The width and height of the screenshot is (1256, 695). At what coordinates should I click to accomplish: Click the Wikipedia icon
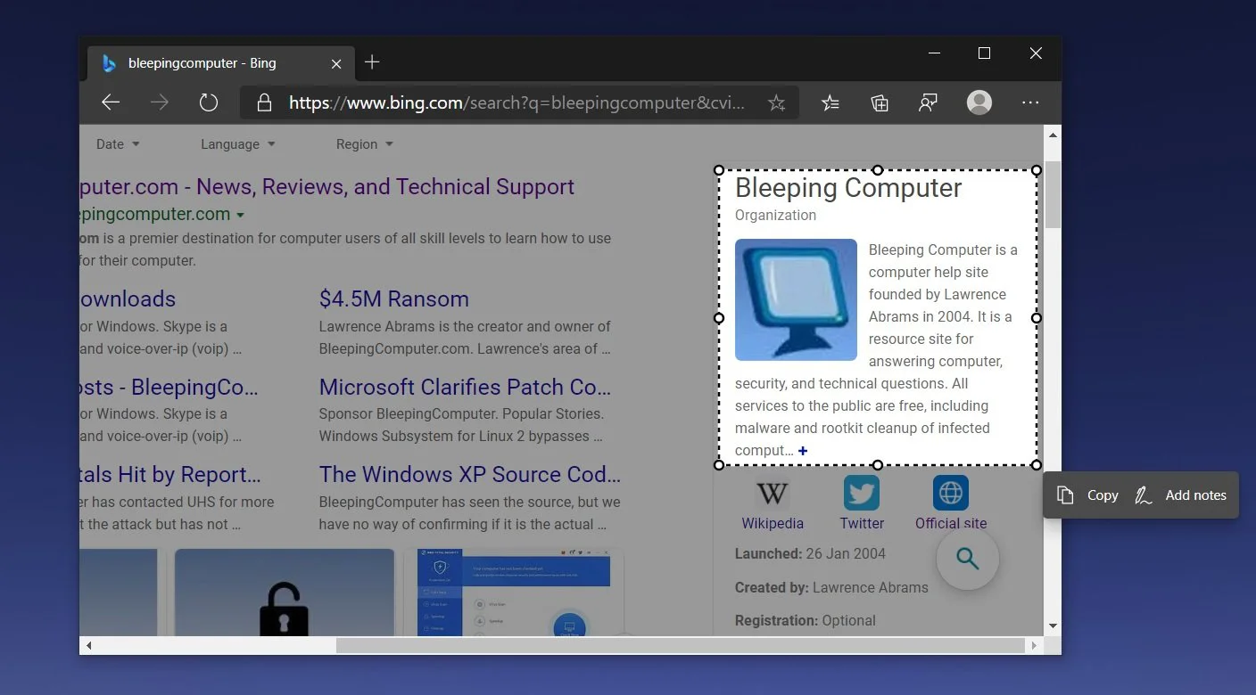(773, 493)
